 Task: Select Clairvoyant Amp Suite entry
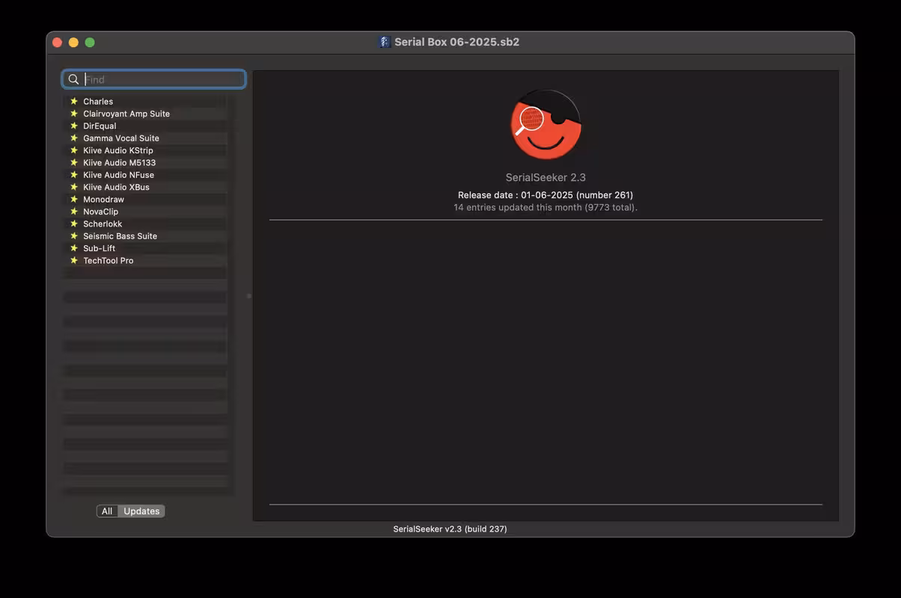pyautogui.click(x=146, y=114)
